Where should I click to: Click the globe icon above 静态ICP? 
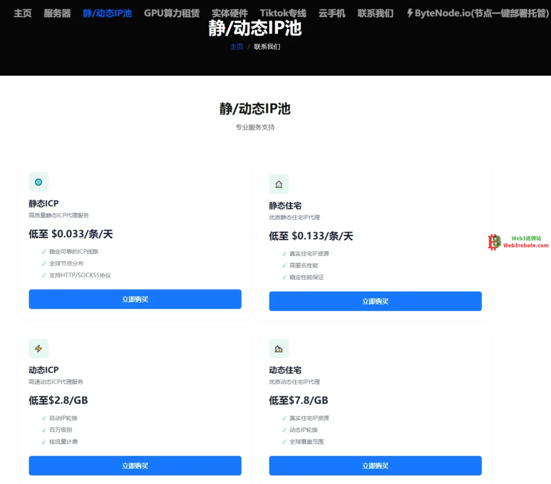pos(38,182)
